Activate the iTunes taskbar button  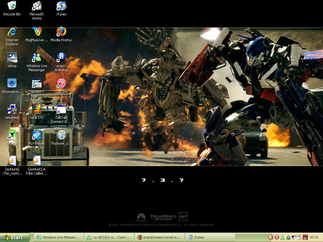(x=210, y=237)
